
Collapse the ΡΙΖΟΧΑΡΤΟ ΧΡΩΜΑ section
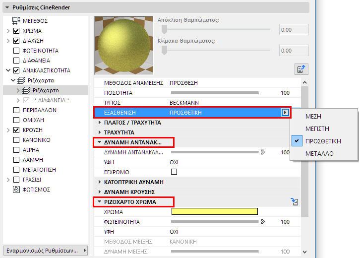pos(99,201)
